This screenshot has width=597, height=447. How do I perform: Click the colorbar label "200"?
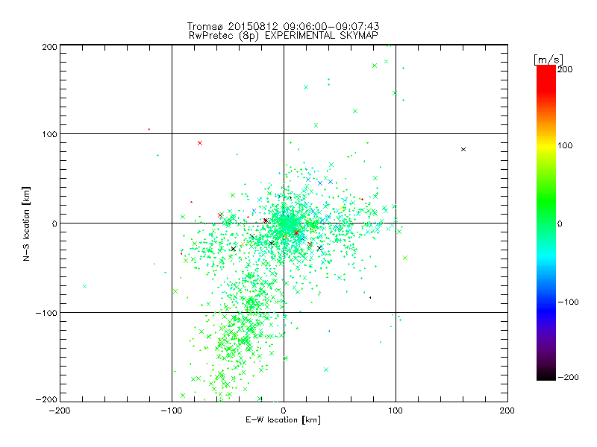click(565, 69)
